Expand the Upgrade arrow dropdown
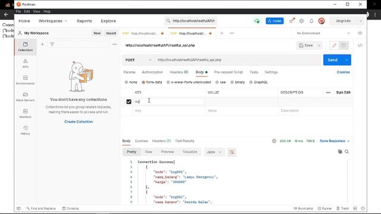 tap(361, 21)
